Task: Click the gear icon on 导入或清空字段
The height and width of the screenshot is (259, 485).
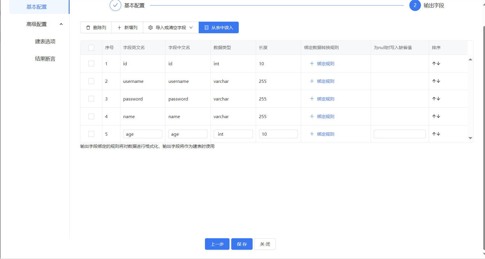Action: pos(150,27)
